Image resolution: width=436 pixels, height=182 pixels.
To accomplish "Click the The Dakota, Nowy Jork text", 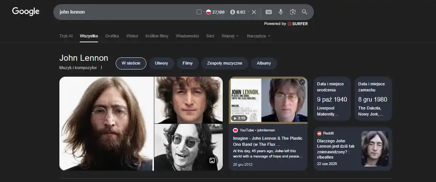I will coord(371,111).
